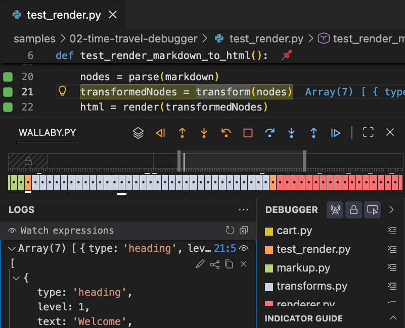The height and width of the screenshot is (328, 405).
Task: Step over forward blue curved arrow
Action: 269,133
